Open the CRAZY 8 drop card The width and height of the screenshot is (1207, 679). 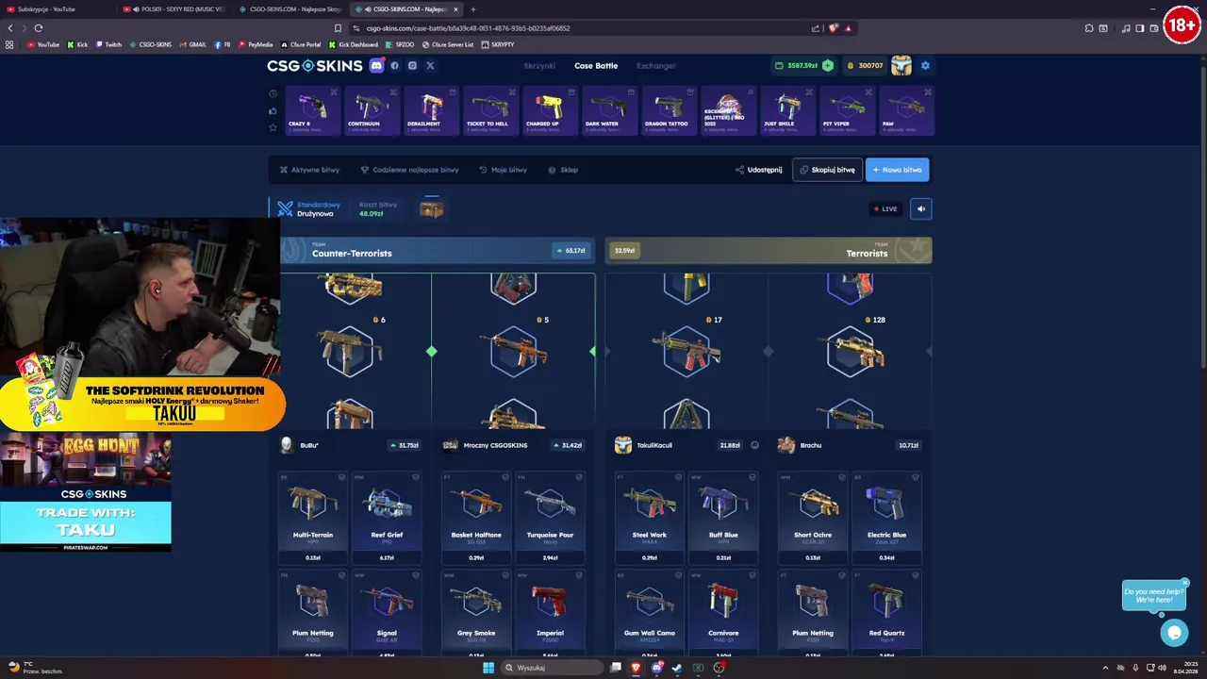point(311,110)
